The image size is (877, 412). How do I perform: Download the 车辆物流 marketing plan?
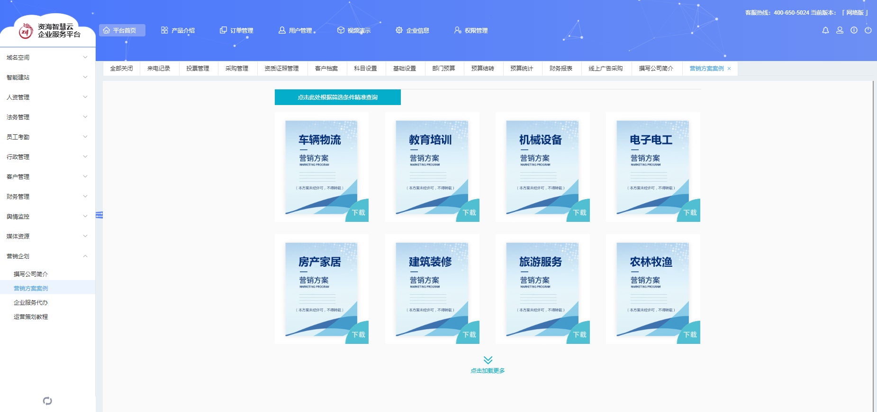tap(359, 212)
